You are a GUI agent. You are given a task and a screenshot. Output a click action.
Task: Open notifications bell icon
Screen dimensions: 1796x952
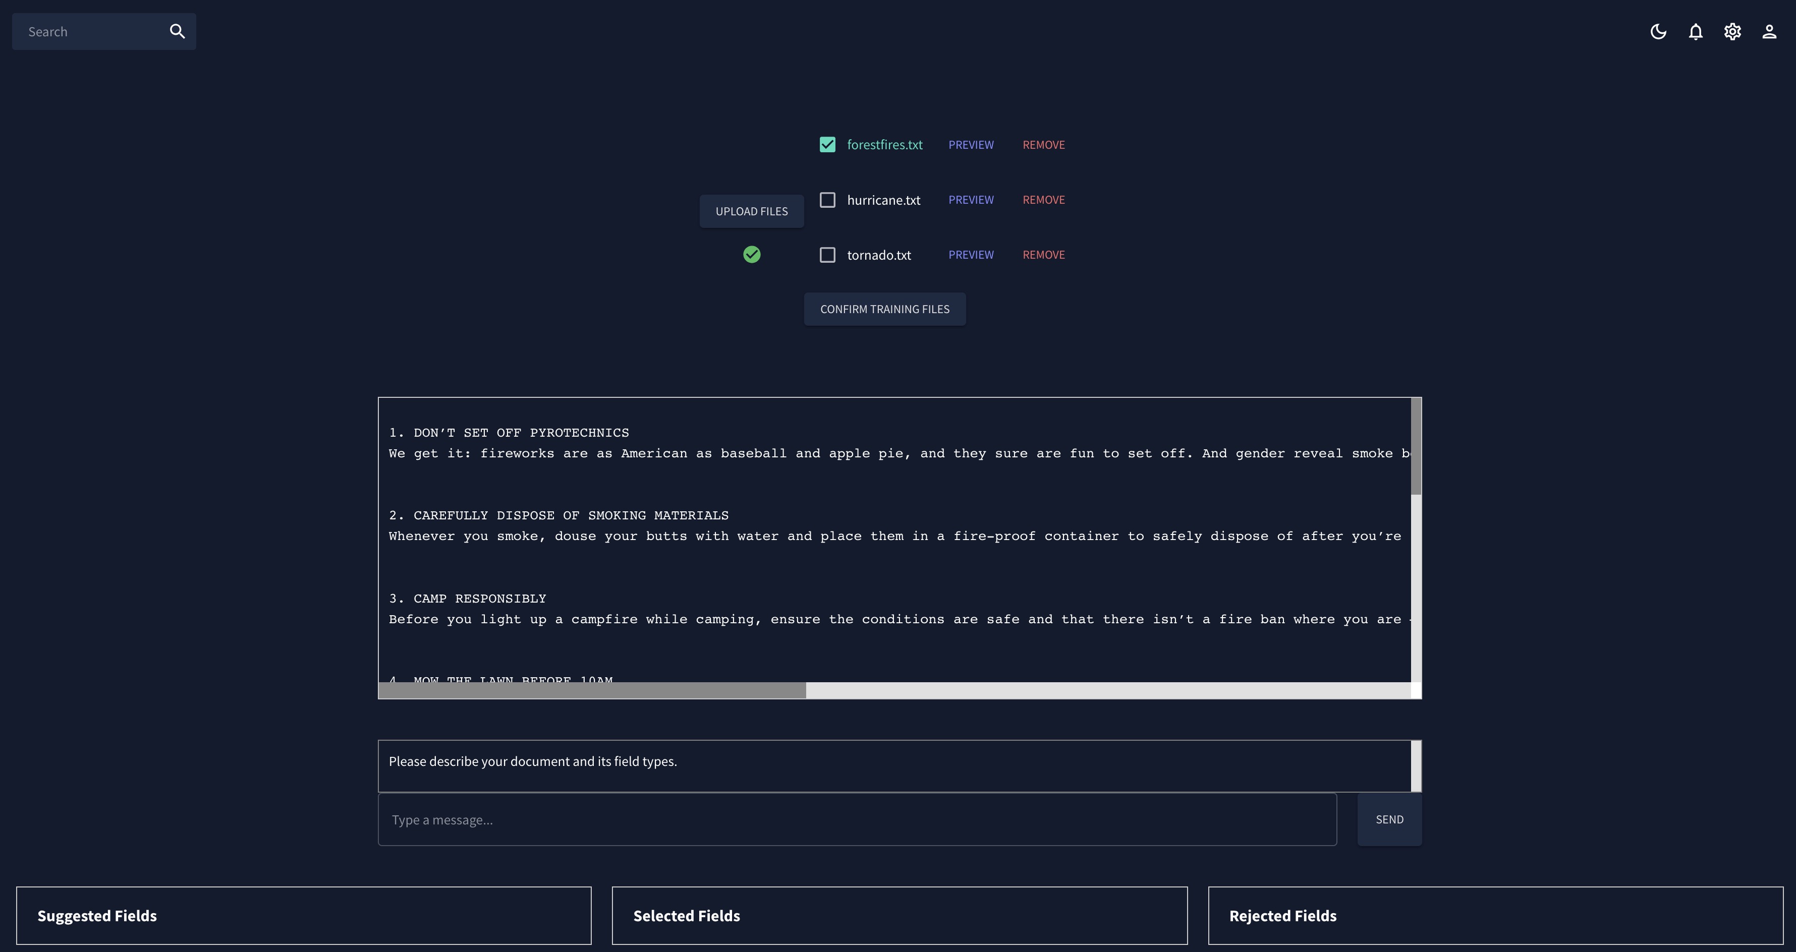(1696, 31)
